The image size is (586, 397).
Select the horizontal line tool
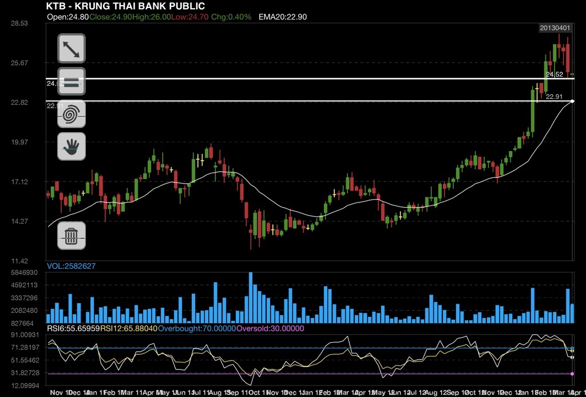point(72,81)
